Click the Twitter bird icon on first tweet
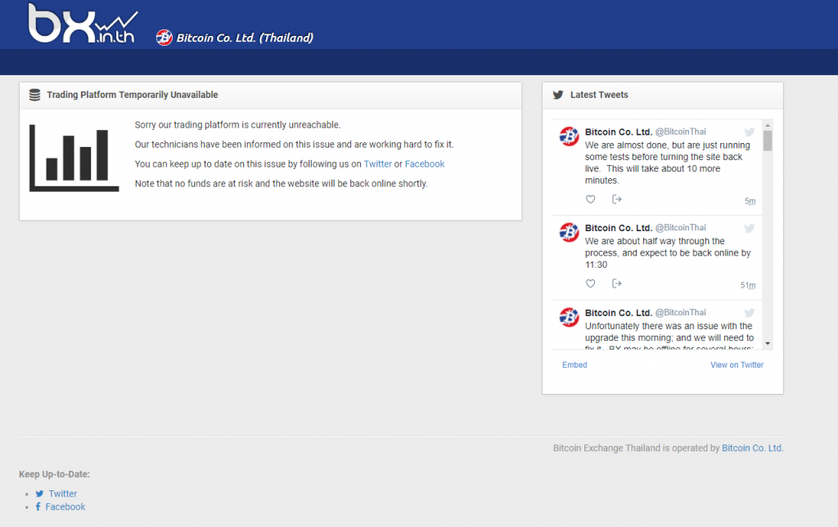Viewport: 838px width, 527px height. click(x=749, y=132)
